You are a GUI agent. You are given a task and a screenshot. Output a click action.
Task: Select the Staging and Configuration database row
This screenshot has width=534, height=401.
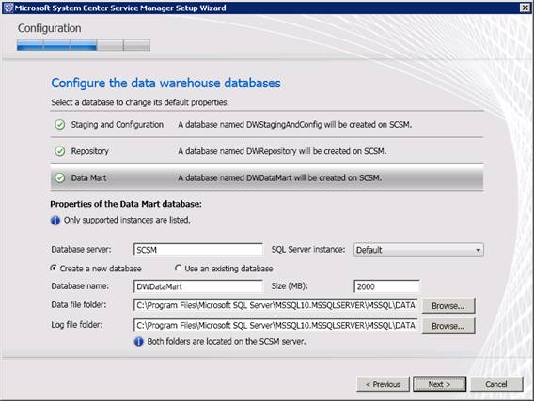tap(267, 125)
